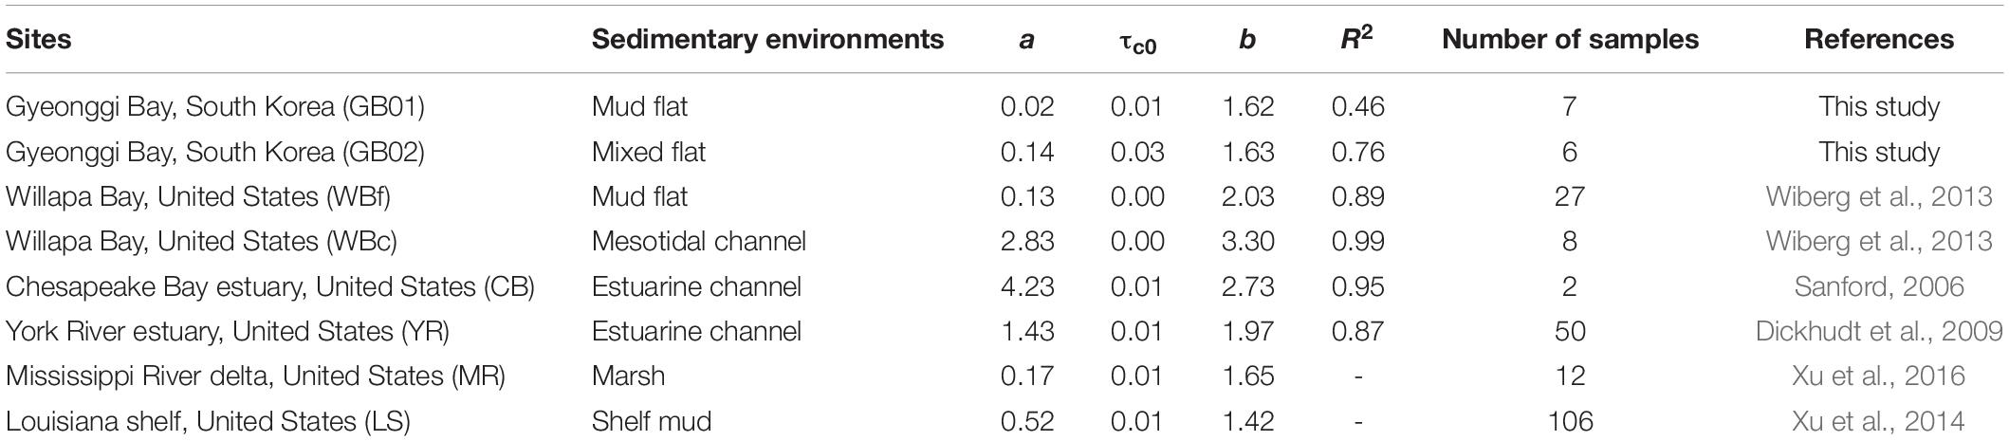
Task: Click the References column header
Action: coord(1879,39)
